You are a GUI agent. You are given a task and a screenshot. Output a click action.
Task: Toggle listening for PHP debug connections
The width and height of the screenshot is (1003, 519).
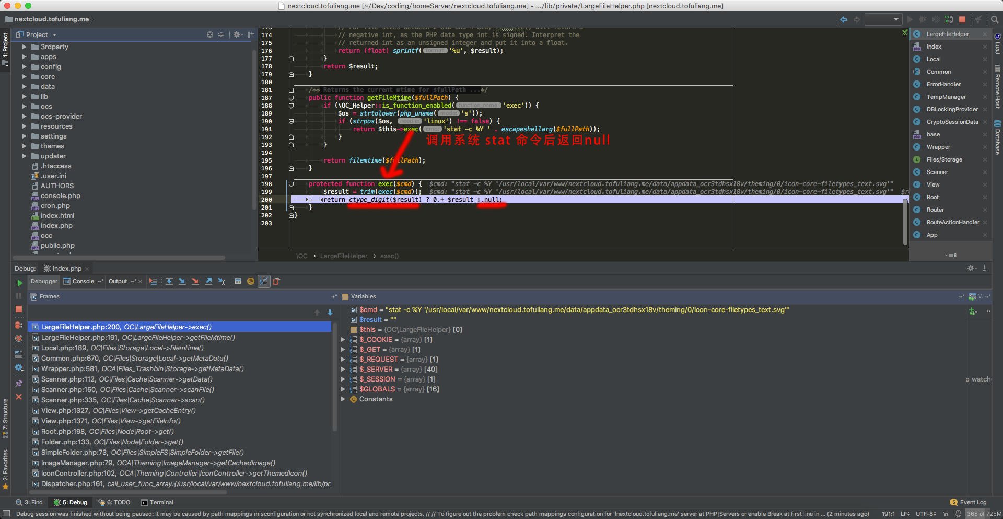[949, 19]
